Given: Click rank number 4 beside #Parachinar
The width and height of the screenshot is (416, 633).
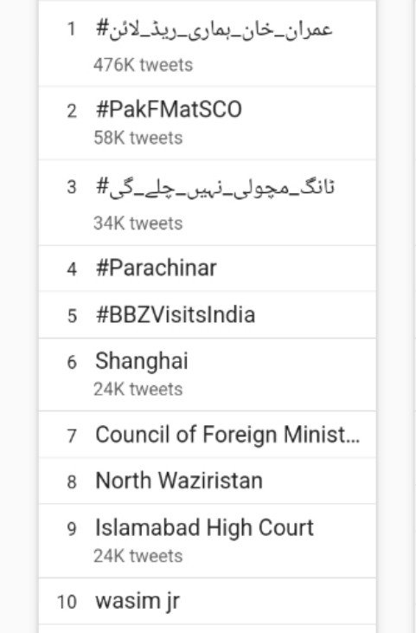Looking at the screenshot, I should click(x=72, y=268).
